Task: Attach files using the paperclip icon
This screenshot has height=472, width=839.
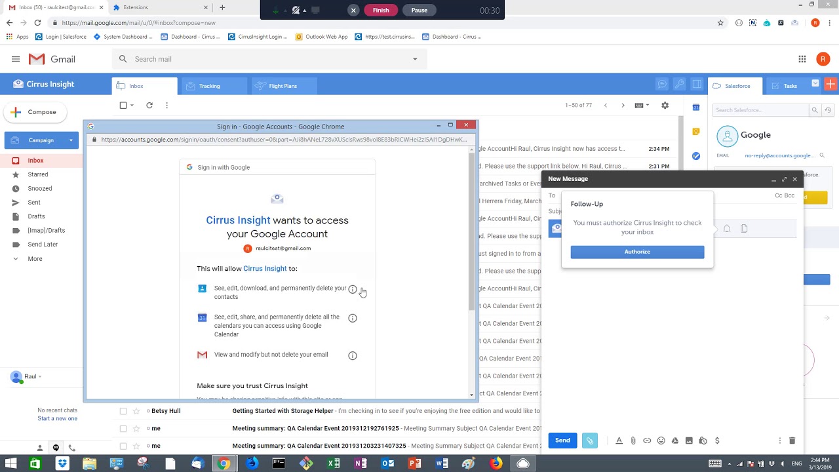Action: (x=633, y=441)
